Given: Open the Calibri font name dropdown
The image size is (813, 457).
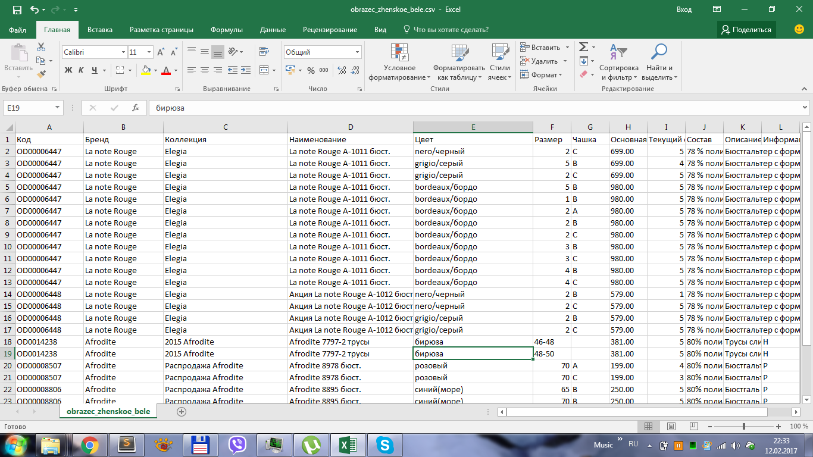Looking at the screenshot, I should (x=124, y=52).
